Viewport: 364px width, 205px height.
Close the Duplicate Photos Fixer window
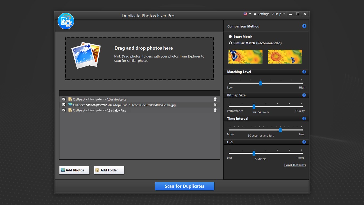(x=305, y=14)
